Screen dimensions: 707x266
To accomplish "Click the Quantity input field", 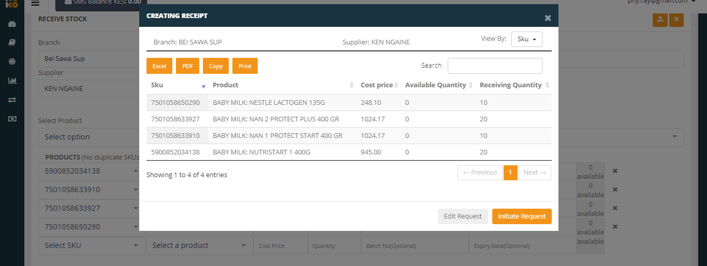I will (x=334, y=246).
